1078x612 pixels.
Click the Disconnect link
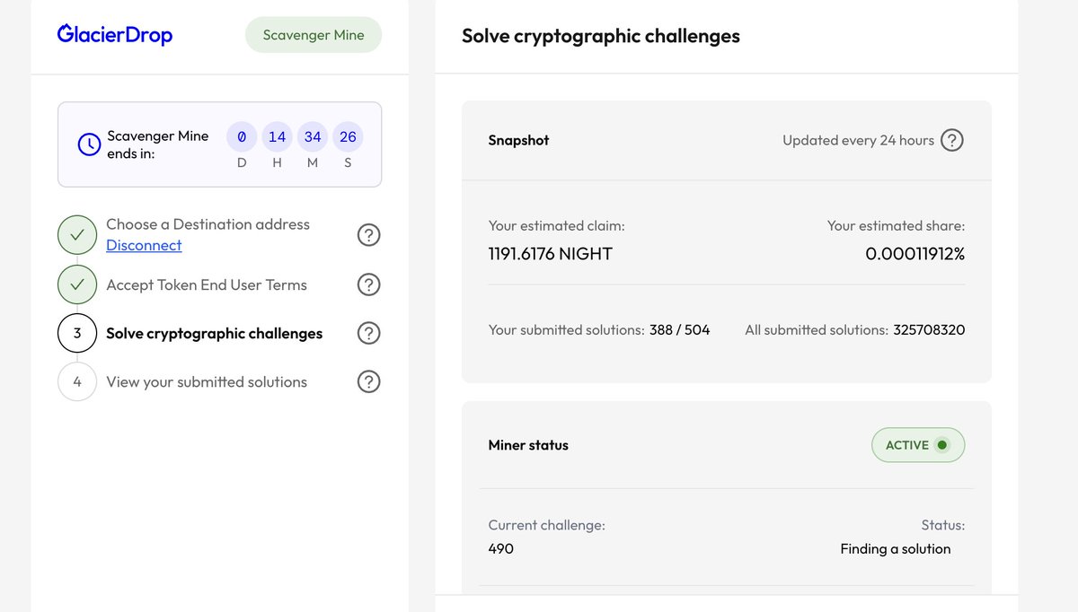point(144,245)
